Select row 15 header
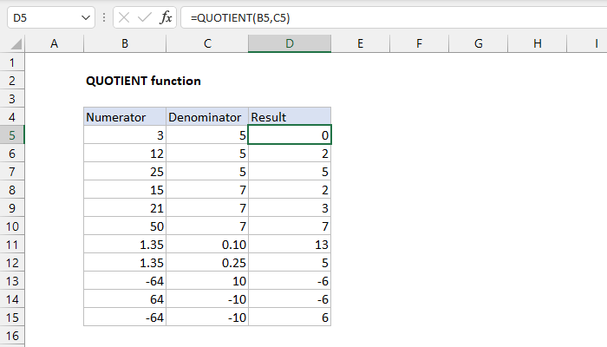This screenshot has width=607, height=347. (x=12, y=318)
